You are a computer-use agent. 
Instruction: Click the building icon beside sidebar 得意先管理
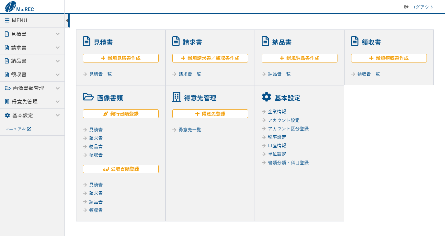(7, 102)
